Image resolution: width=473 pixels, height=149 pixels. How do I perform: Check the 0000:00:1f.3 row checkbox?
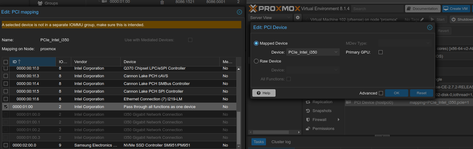pyautogui.click(x=6, y=76)
